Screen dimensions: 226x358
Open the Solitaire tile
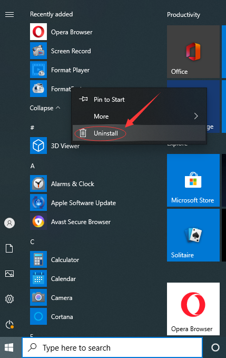tap(193, 235)
